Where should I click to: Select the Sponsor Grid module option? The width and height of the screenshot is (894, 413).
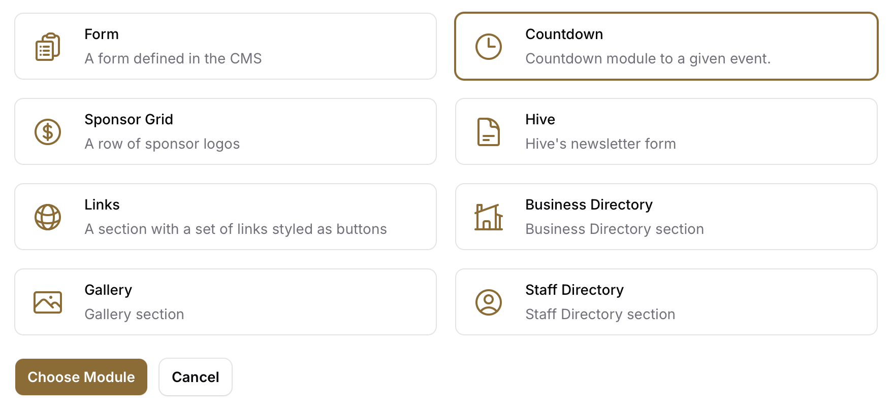[226, 131]
